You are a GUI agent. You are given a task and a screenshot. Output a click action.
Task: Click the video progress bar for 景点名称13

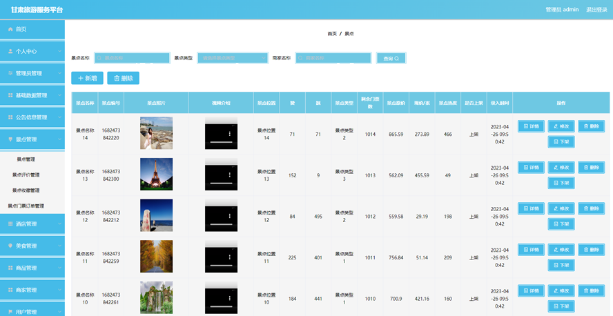pos(221,184)
